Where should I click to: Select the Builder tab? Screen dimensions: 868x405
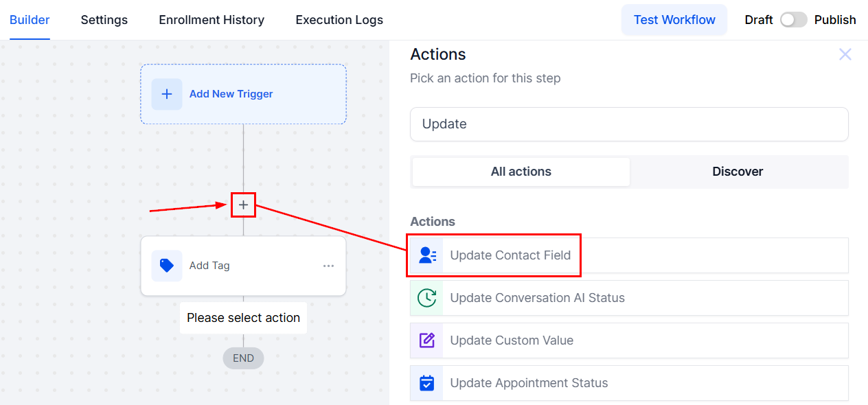pyautogui.click(x=30, y=20)
